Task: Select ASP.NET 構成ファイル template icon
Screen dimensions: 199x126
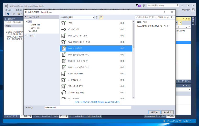Action: point(64,92)
